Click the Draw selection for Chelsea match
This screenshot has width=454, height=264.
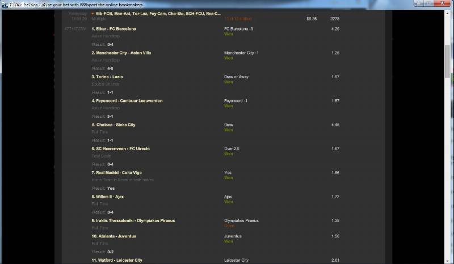pos(229,125)
